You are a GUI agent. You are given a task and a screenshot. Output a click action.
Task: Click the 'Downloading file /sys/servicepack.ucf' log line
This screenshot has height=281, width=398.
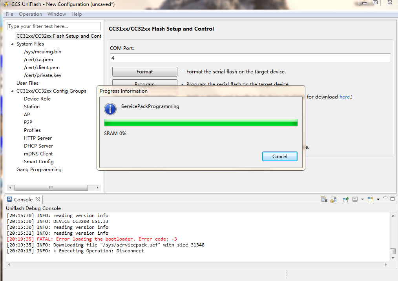click(x=106, y=245)
